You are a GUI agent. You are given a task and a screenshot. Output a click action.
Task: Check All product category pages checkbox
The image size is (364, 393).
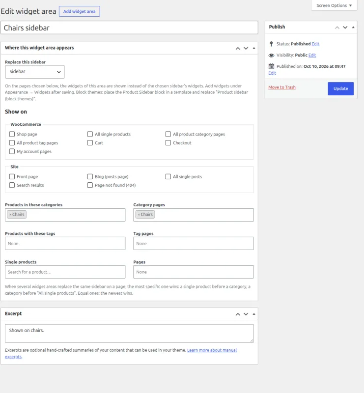point(168,134)
